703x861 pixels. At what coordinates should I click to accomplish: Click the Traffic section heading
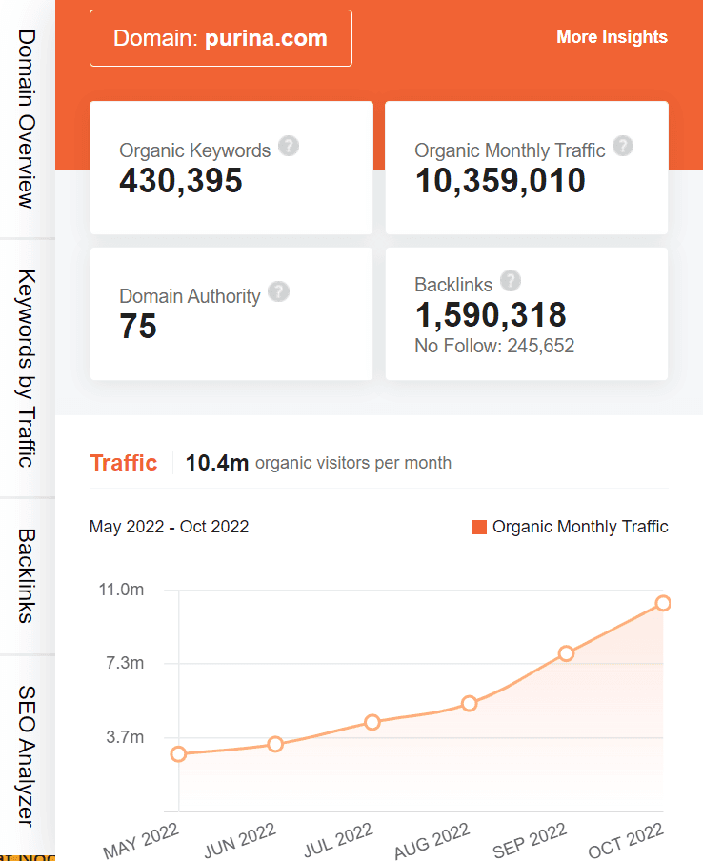(124, 463)
